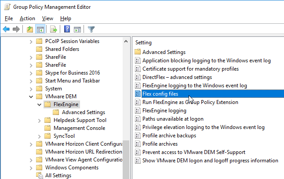Click the tree pane scroll up arrow
The height and width of the screenshot is (179, 284).
(126, 41)
